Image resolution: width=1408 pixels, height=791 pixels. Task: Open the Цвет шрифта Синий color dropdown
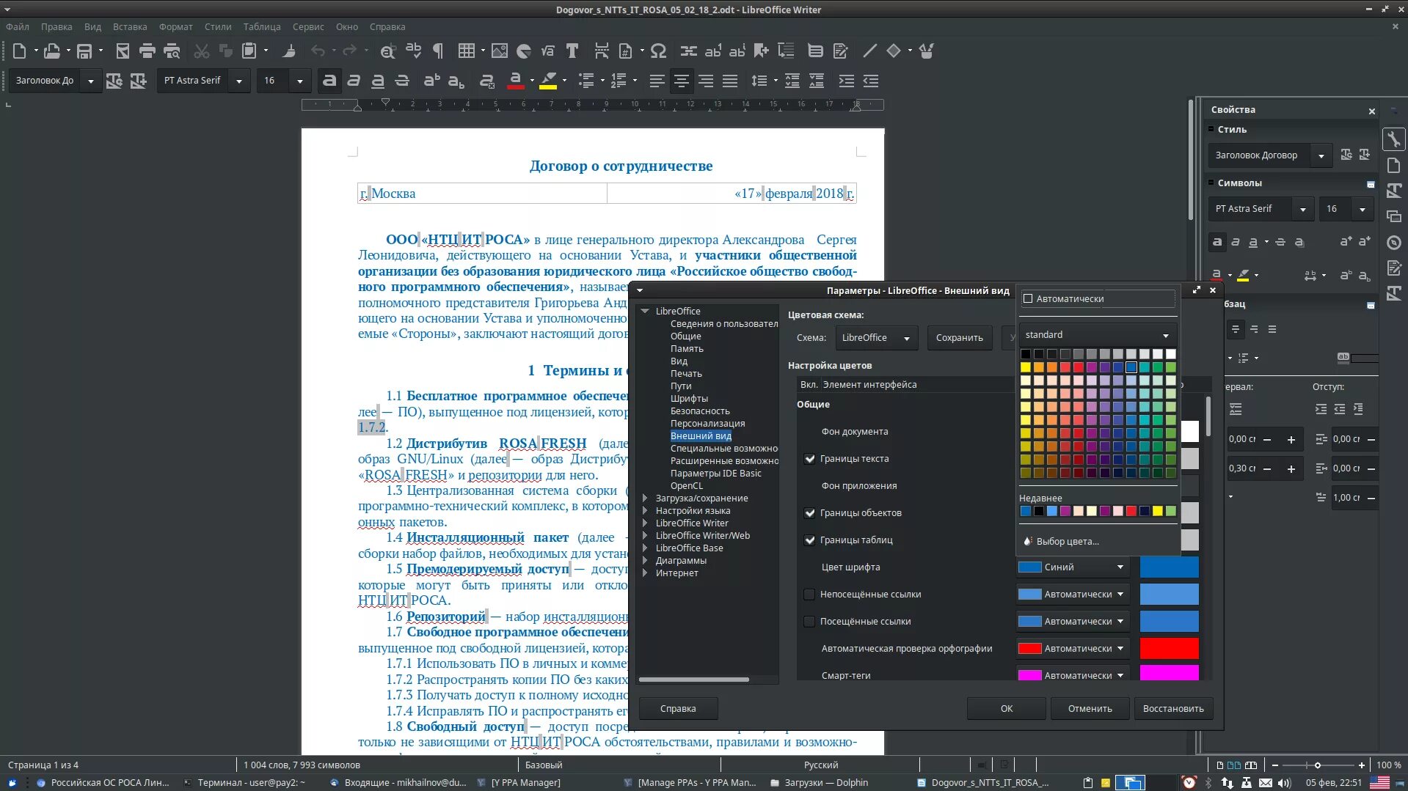tap(1071, 567)
